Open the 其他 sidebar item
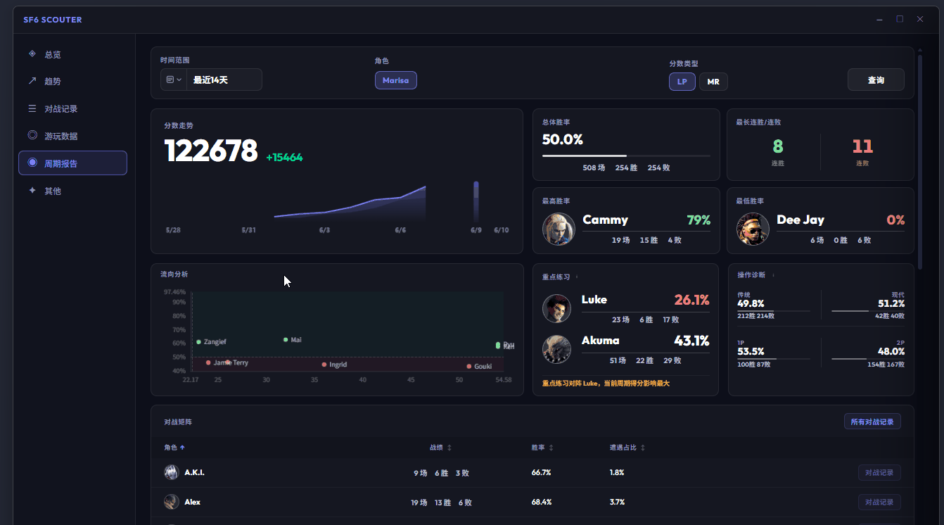 tap(72, 191)
